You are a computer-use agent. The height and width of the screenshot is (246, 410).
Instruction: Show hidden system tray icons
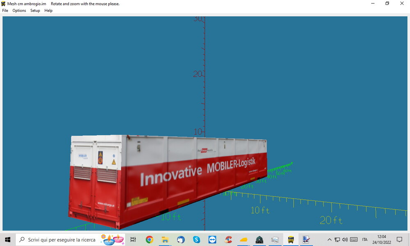tap(330, 239)
